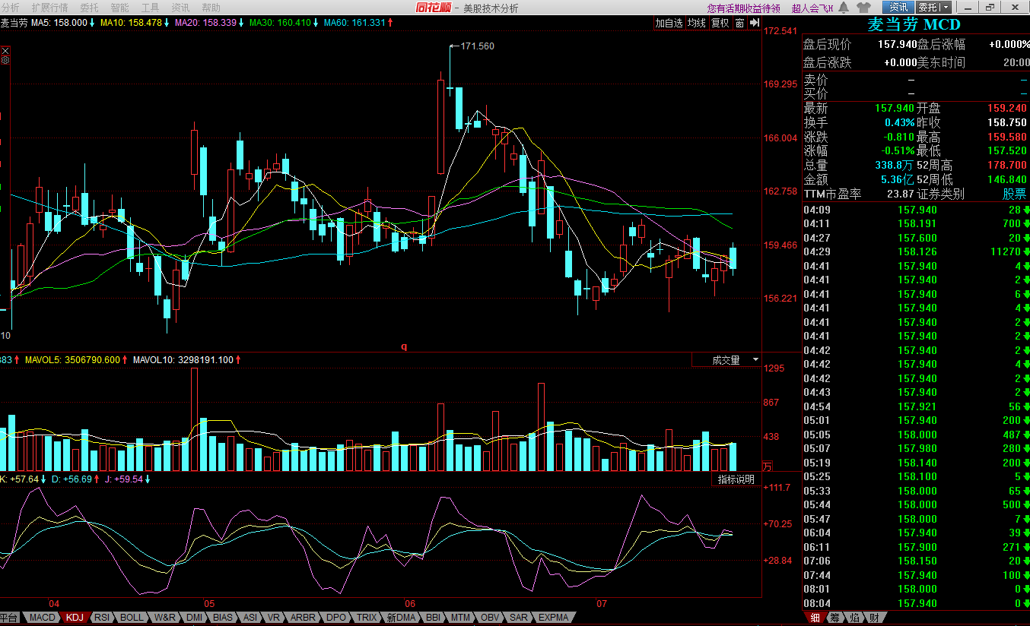The image size is (1030, 626).
Task: Expand the 成交量 indicator dropdown
Action: [x=755, y=359]
